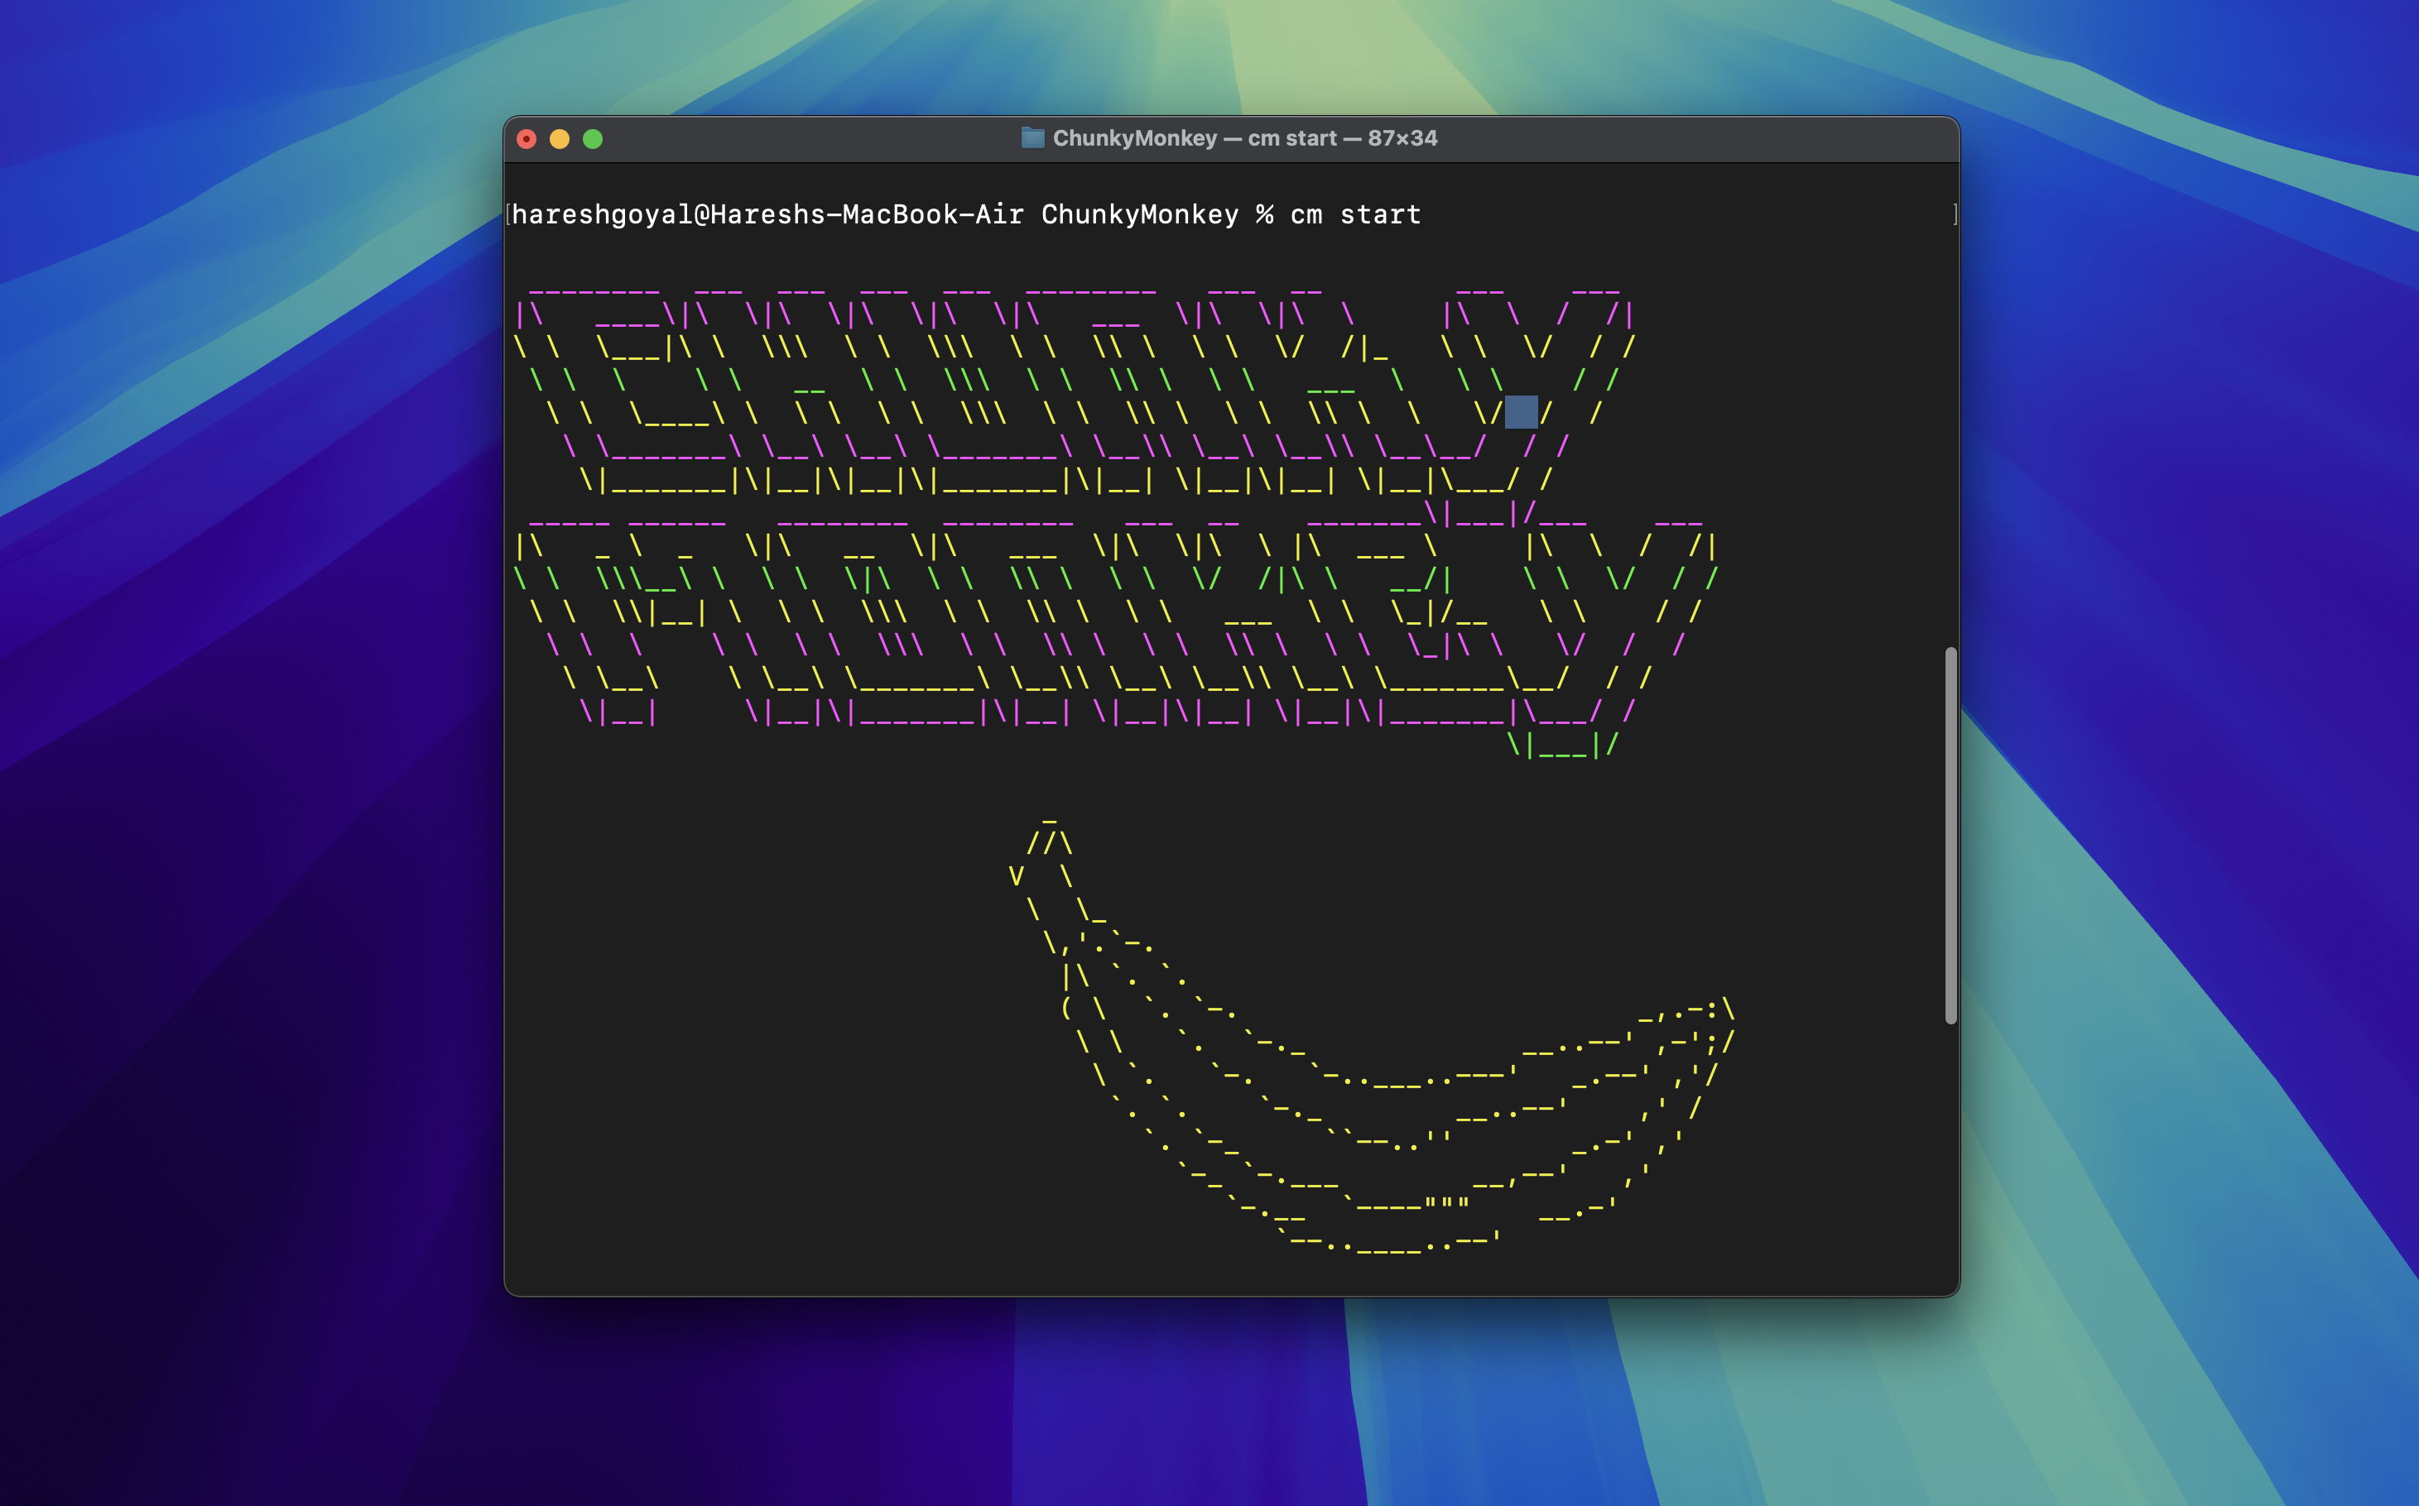Image resolution: width=2419 pixels, height=1506 pixels.
Task: Click the closing bracket at prompt line end
Action: [x=1955, y=215]
